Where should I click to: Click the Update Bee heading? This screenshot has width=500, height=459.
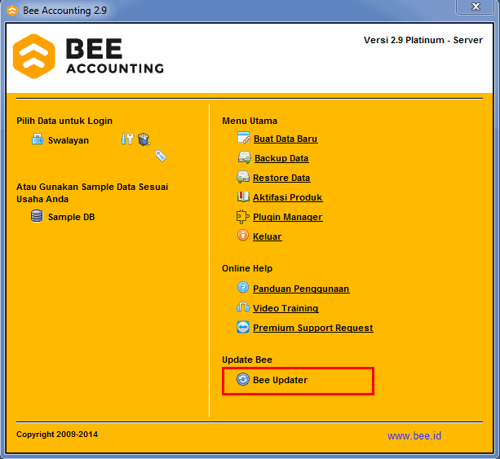247,360
